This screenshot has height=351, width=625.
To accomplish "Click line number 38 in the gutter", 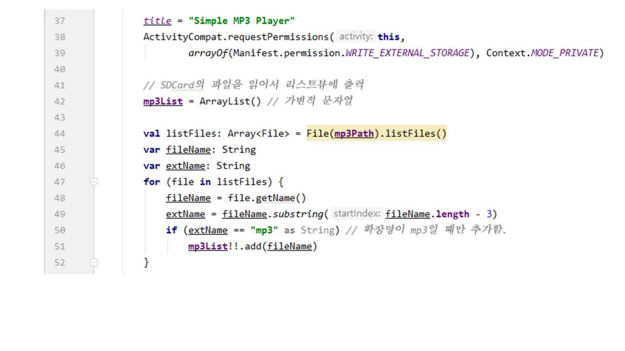I will tap(60, 37).
